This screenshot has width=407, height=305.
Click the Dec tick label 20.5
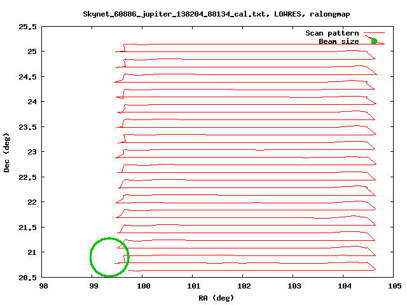click(28, 278)
